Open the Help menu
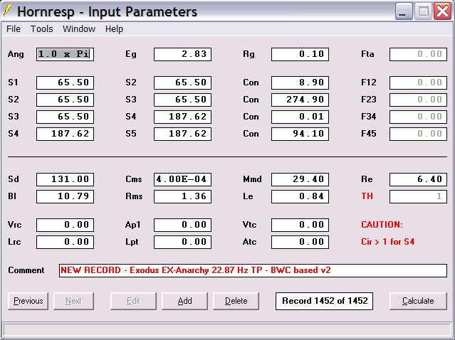Viewport: 455px width, 340px height. (114, 29)
